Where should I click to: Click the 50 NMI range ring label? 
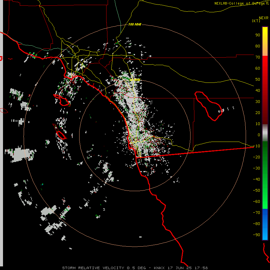point(135,80)
